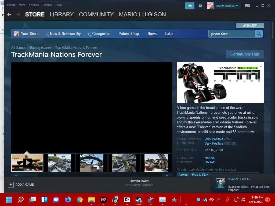Launch Google Chrome from the taskbar

[x=79, y=200]
